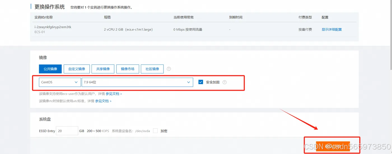
Task: Click the 系统盘 section title
Action: coord(45,119)
